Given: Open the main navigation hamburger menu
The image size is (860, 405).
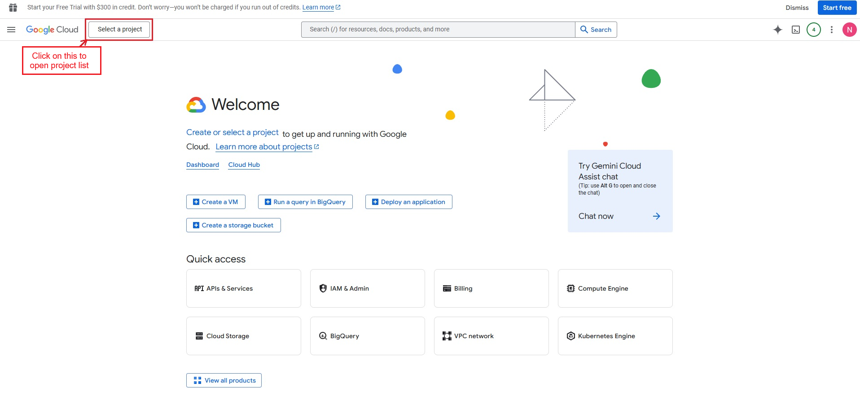Looking at the screenshot, I should (x=11, y=30).
